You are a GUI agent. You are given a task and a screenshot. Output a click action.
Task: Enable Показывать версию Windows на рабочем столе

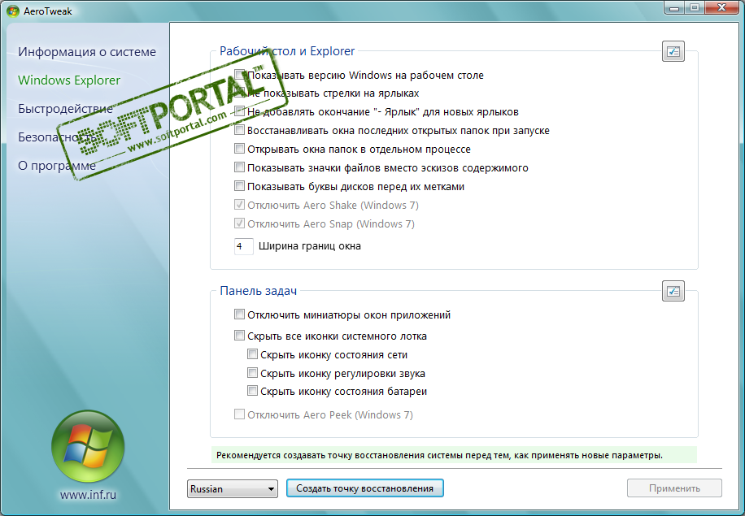(x=239, y=75)
